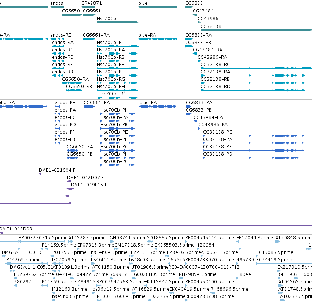Click EST EC15085.5prime

(275, 252)
